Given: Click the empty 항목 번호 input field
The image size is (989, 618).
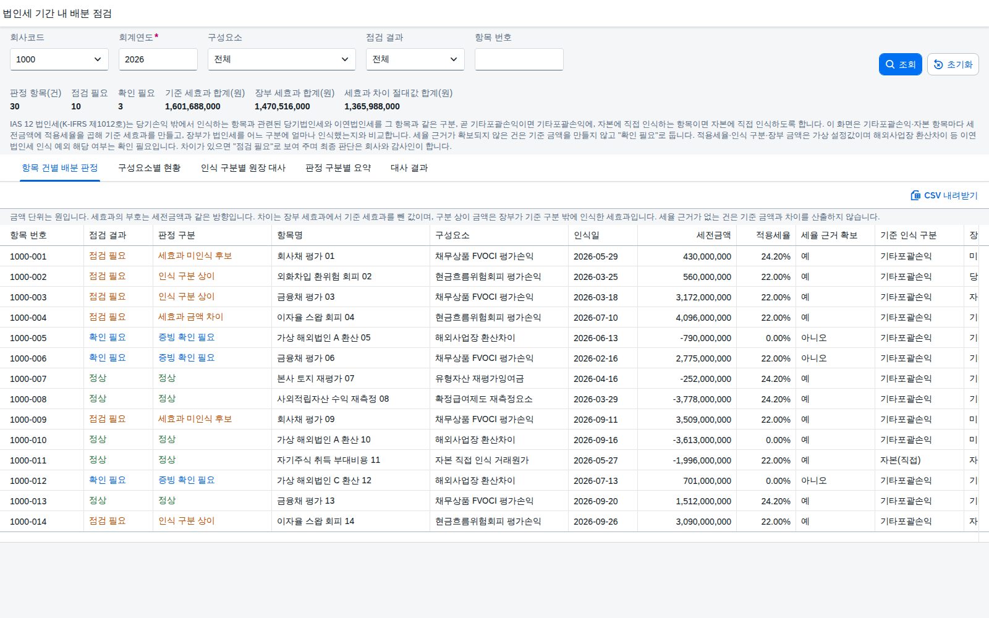Looking at the screenshot, I should coord(519,59).
